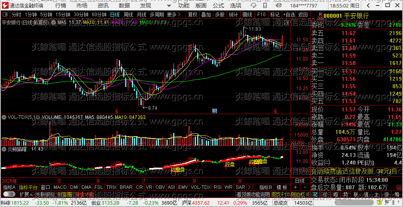Select the 60分钟 period

coord(99,15)
